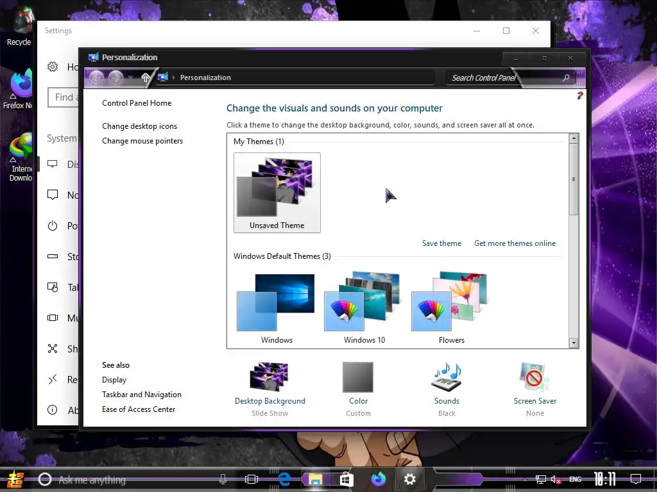
Task: Apply the Windows default theme
Action: point(277,308)
